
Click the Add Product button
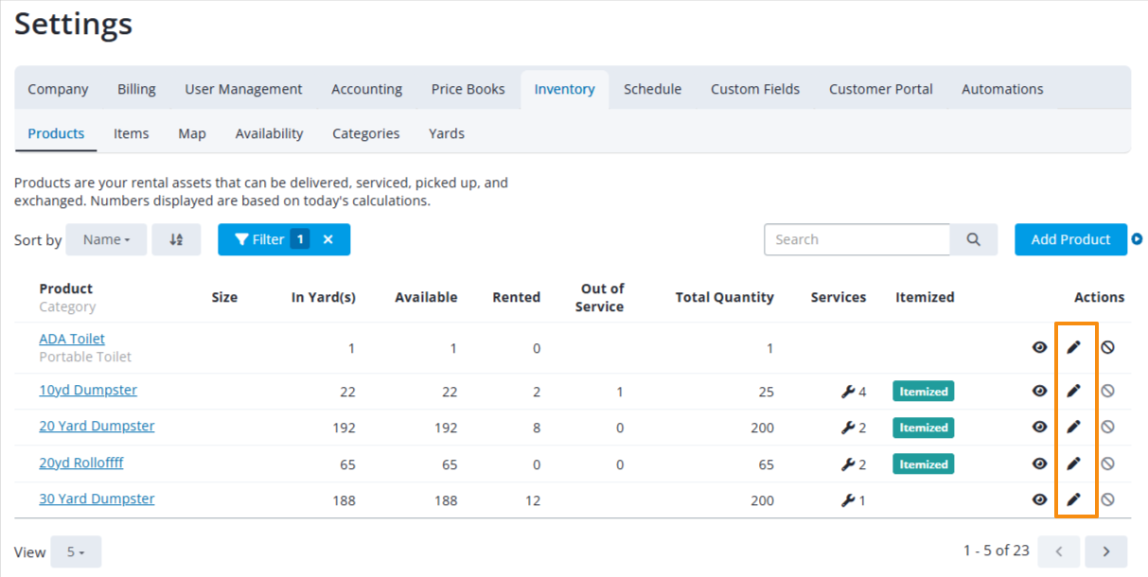tap(1070, 239)
